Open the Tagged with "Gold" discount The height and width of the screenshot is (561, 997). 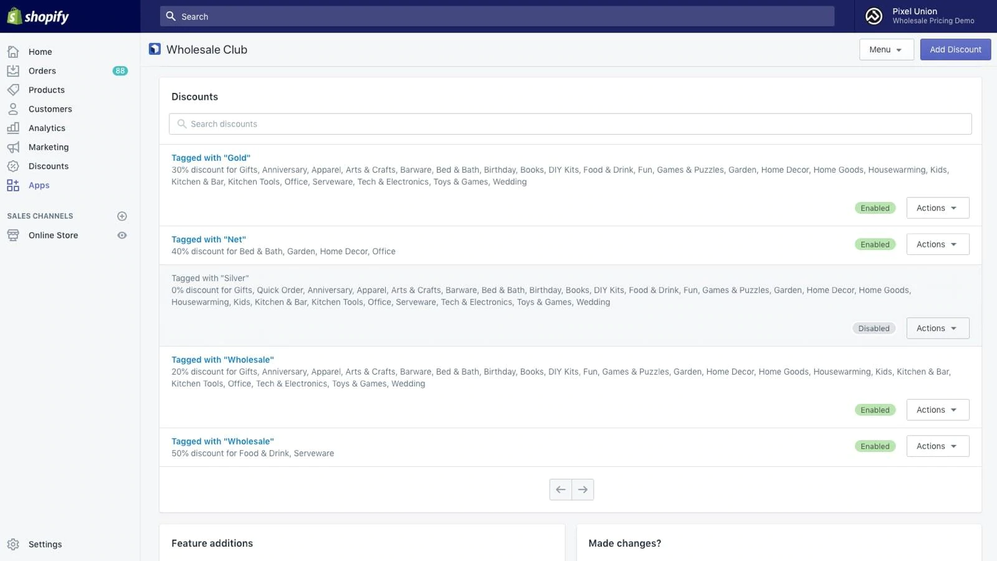(211, 158)
